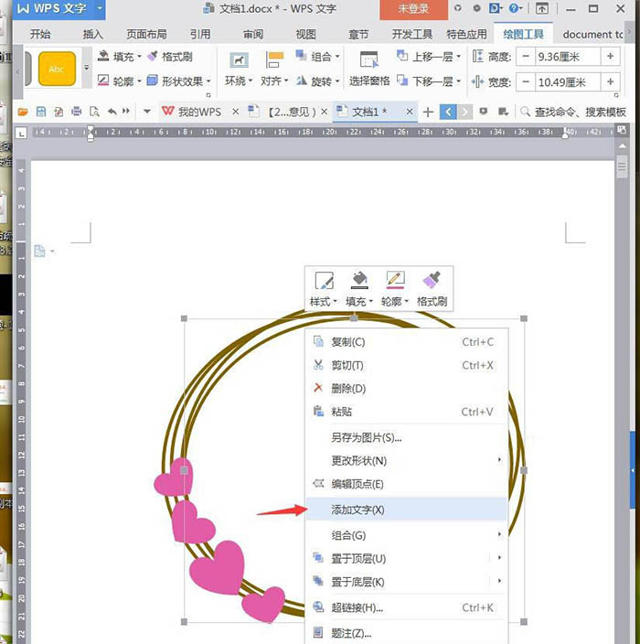The width and height of the screenshot is (640, 644).
Task: Click the print preview icon
Action: [94, 112]
